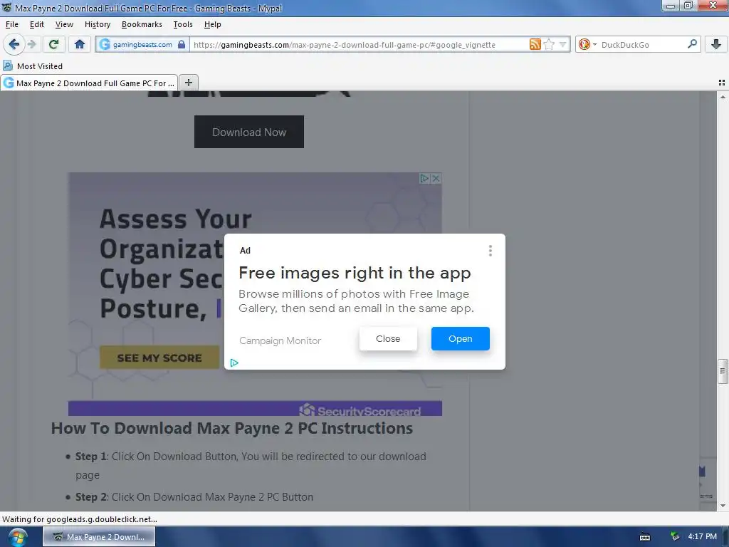Image resolution: width=729 pixels, height=547 pixels.
Task: Click the forward navigation arrow
Action: point(31,45)
